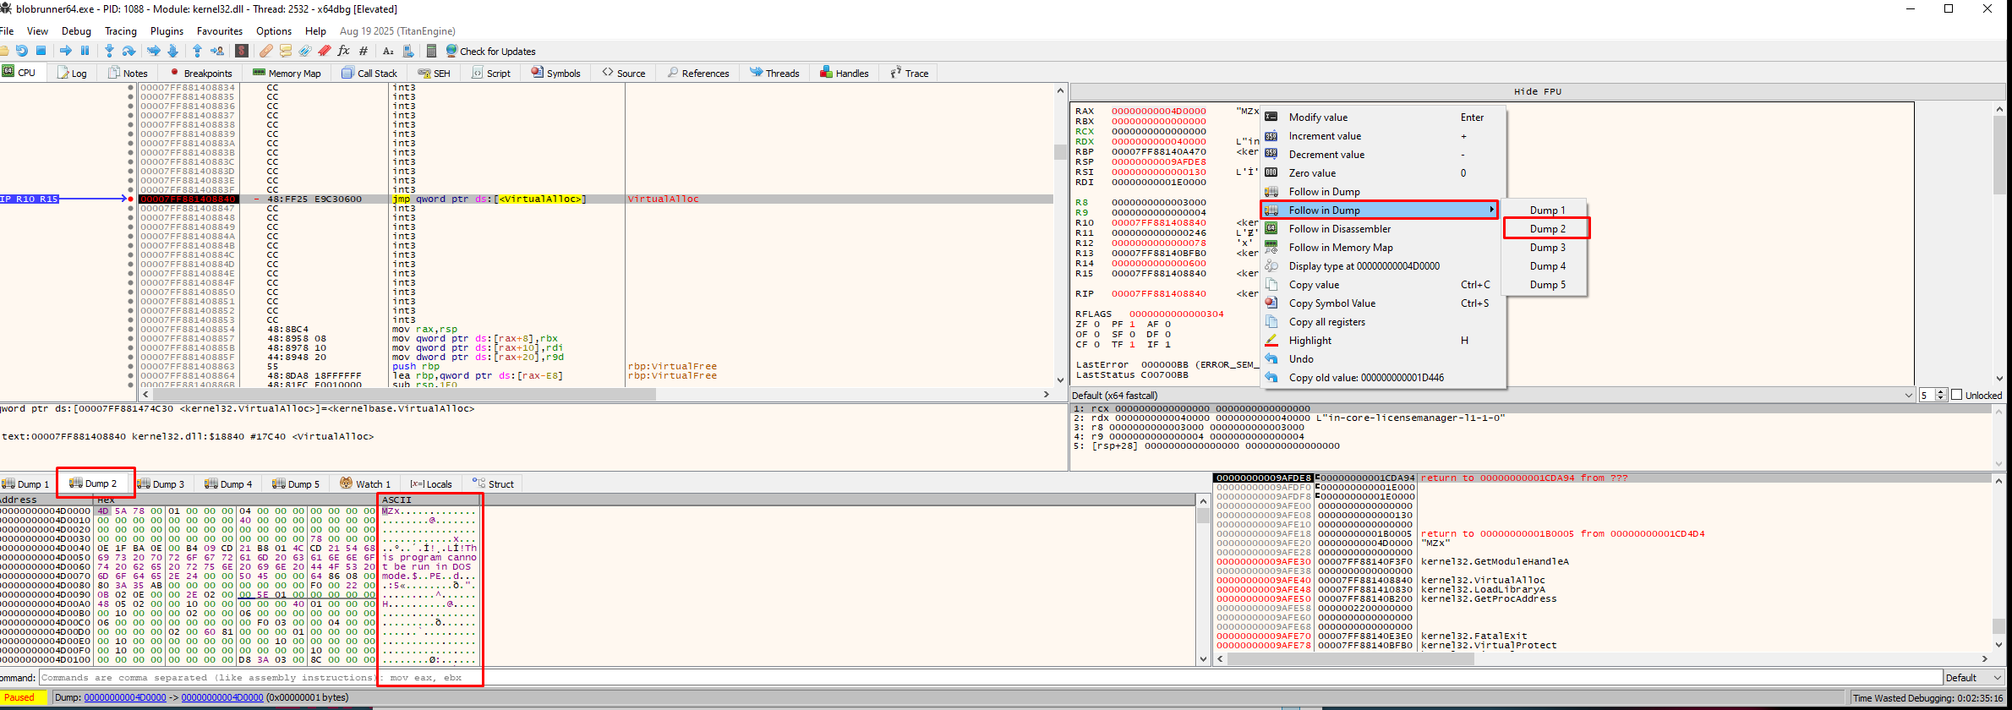
Task: Expand the Follow in Dump submenu
Action: pos(1380,210)
